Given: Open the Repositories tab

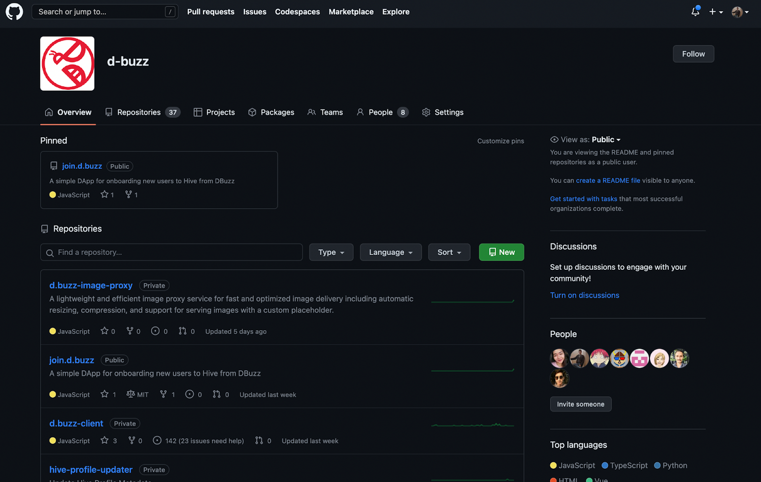Looking at the screenshot, I should [143, 113].
